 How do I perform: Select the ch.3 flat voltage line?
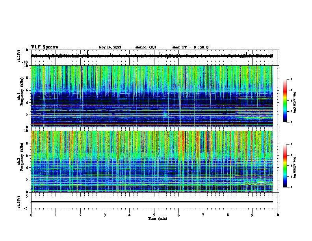(x=152, y=202)
